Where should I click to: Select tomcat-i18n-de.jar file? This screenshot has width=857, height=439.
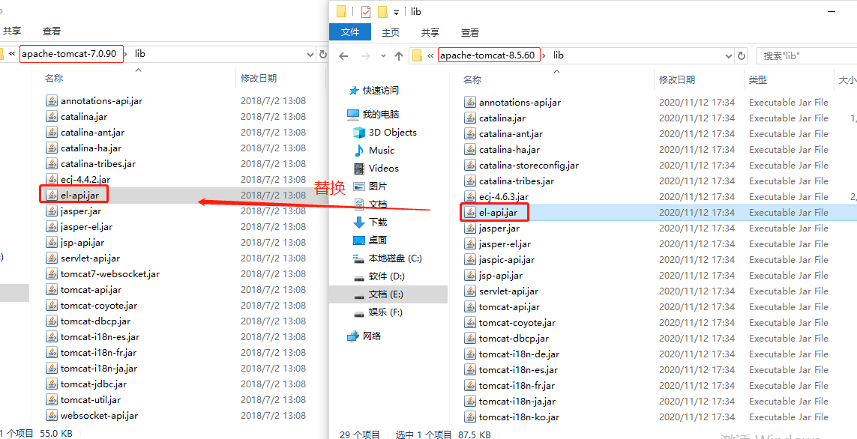[519, 354]
